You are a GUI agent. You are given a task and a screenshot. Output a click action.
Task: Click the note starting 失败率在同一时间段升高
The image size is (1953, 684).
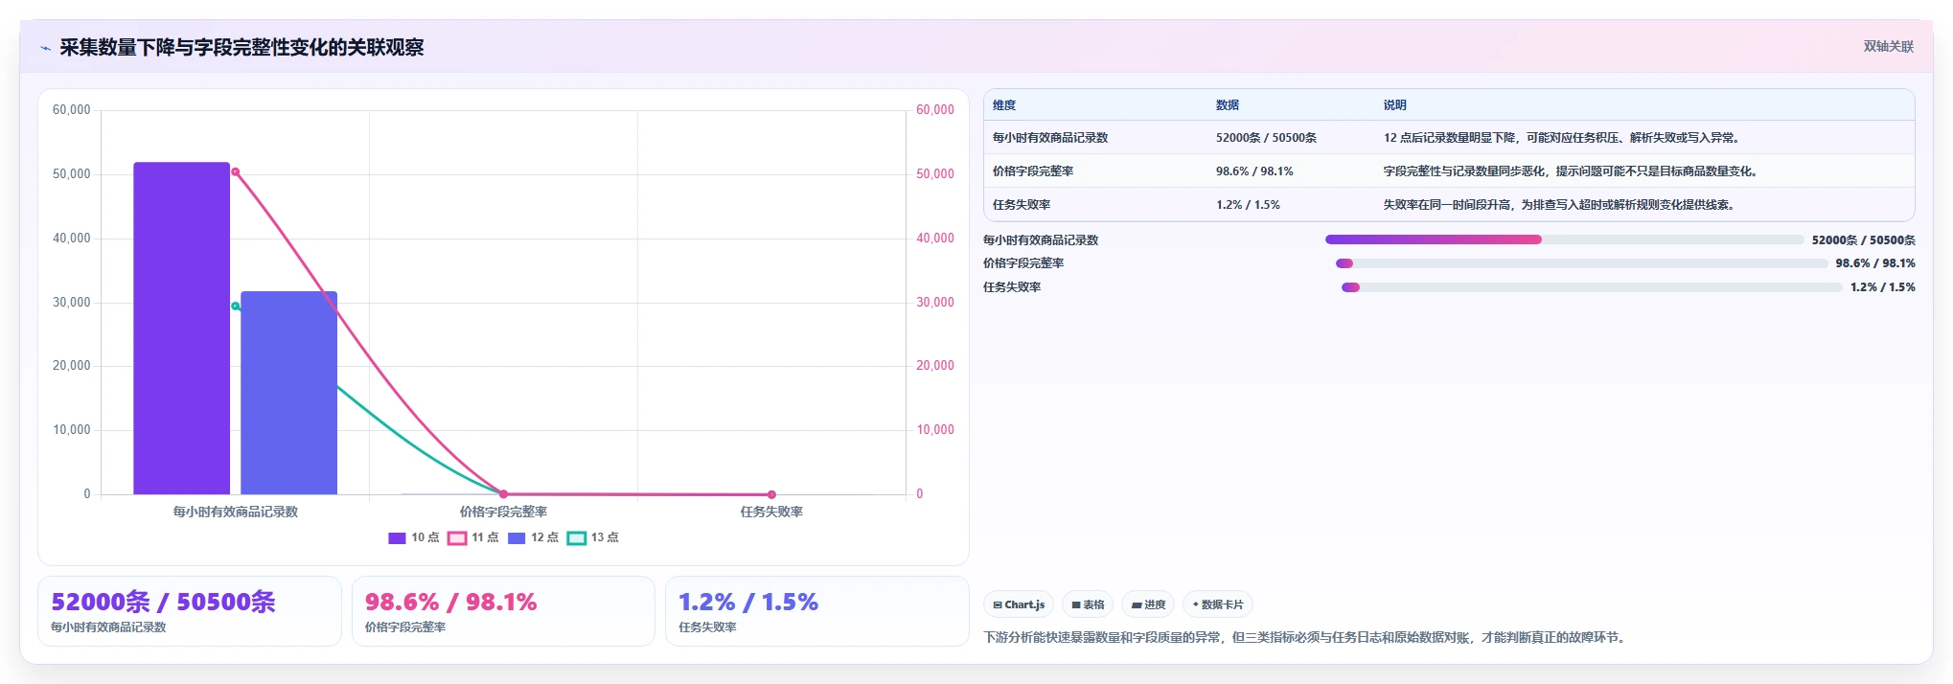click(1560, 205)
